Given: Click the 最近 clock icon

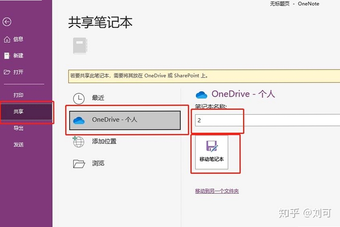Looking at the screenshot, I should tap(79, 98).
